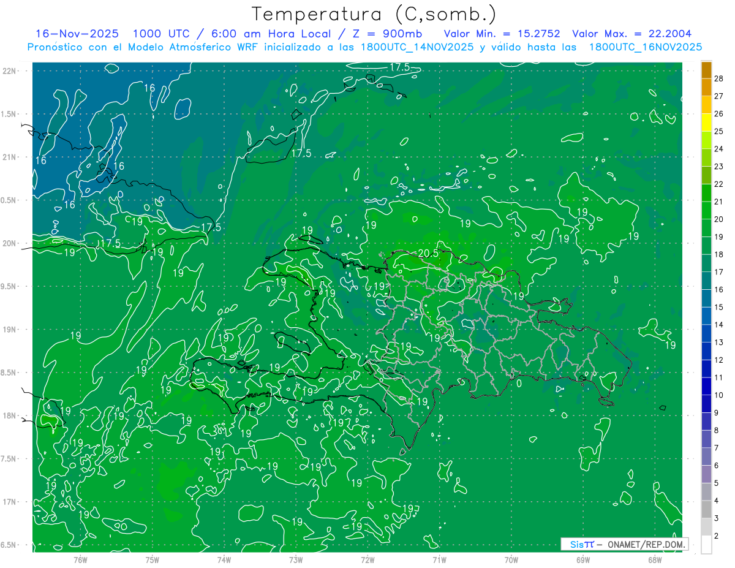This screenshot has width=735, height=568.
Task: Click the bright yellow swatch in color bar
Action: (706, 123)
